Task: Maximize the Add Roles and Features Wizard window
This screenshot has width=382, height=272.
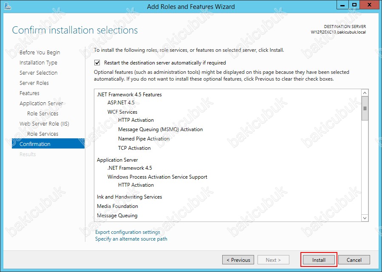Action: (354, 5)
